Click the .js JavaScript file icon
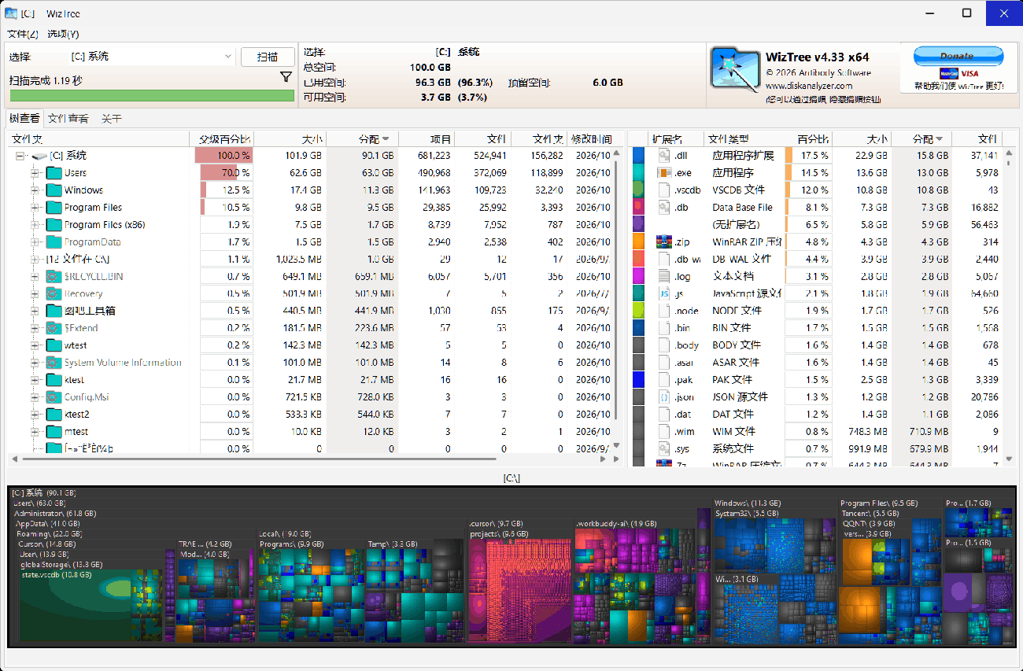The width and height of the screenshot is (1023, 671). tap(663, 294)
